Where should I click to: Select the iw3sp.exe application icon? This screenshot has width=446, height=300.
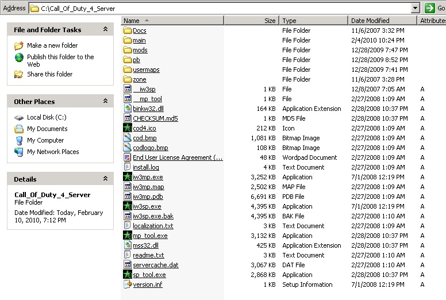tap(128, 206)
